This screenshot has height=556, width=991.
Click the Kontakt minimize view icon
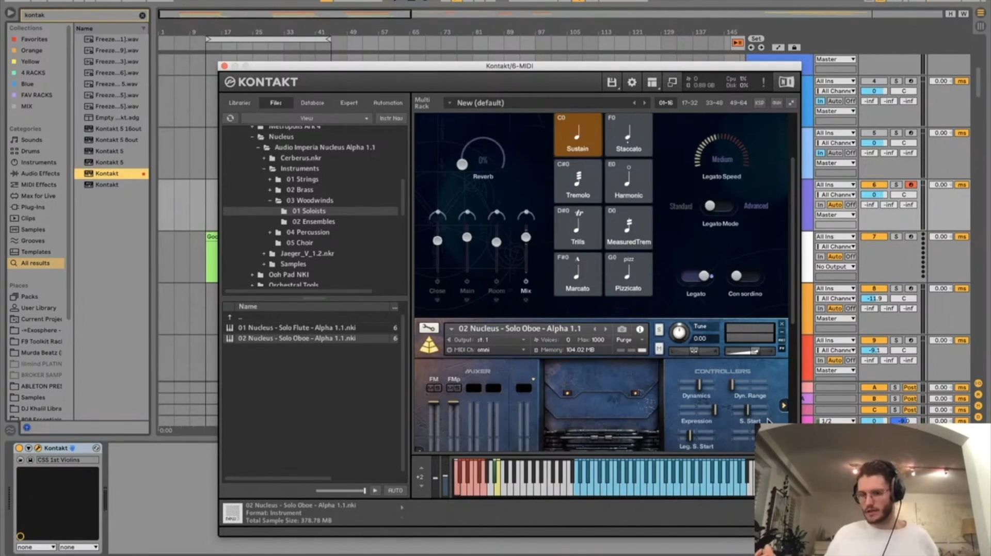tap(672, 82)
